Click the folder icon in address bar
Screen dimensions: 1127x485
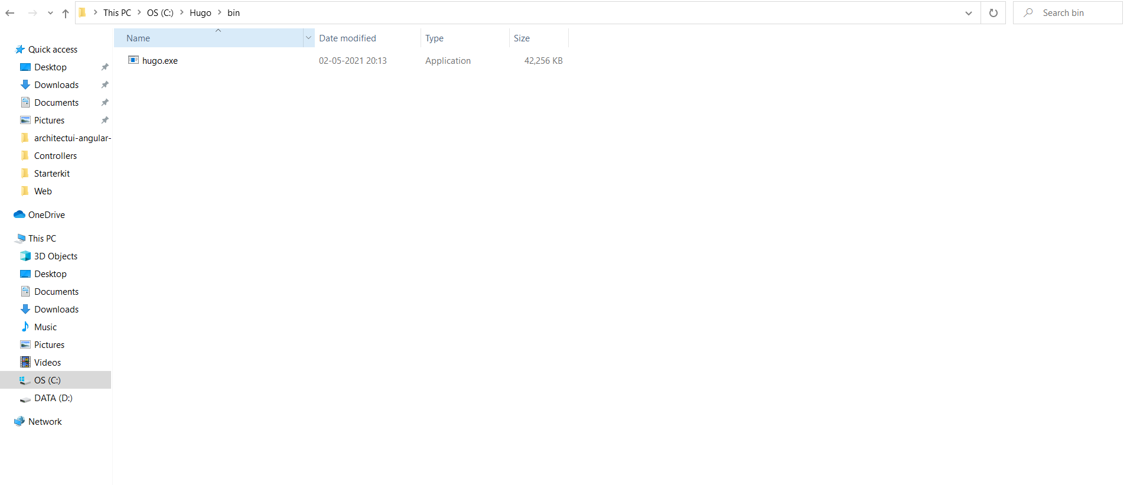point(83,12)
